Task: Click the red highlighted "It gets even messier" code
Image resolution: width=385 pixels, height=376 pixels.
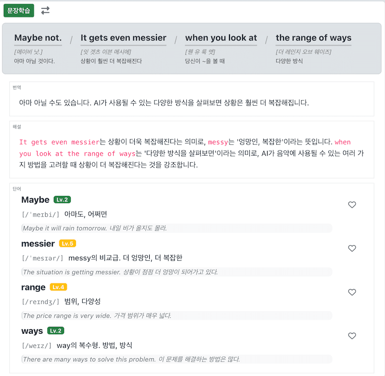Action: pyautogui.click(x=59, y=142)
